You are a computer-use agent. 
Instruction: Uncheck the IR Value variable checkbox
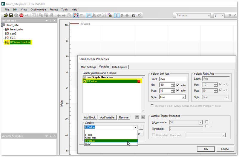(85, 81)
